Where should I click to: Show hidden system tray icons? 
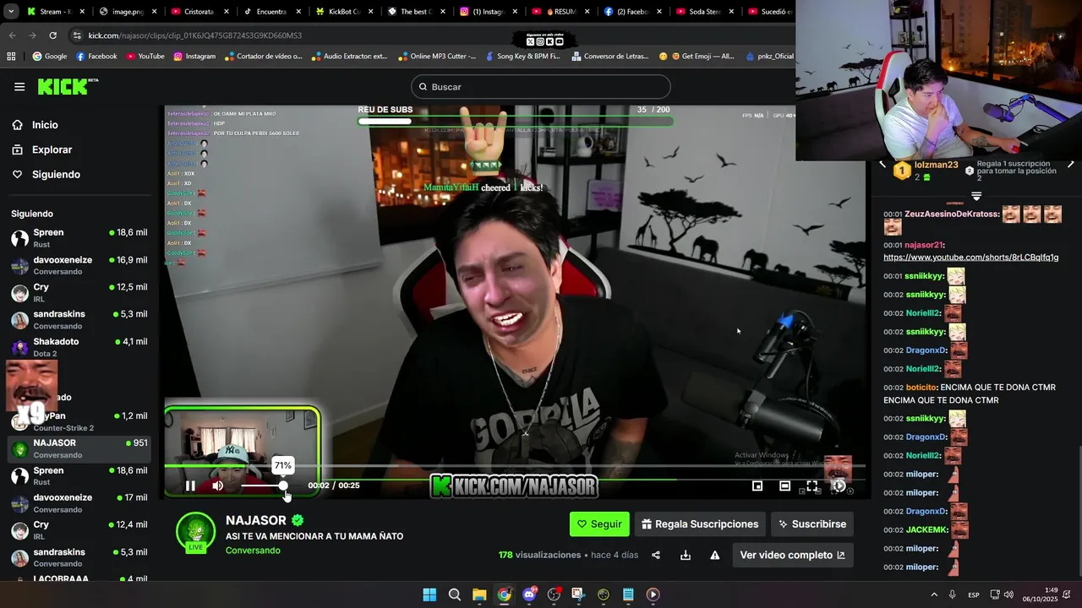(x=934, y=594)
